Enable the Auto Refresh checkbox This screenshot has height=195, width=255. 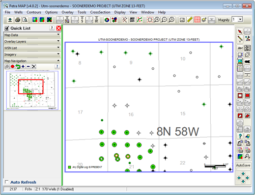click(7, 182)
